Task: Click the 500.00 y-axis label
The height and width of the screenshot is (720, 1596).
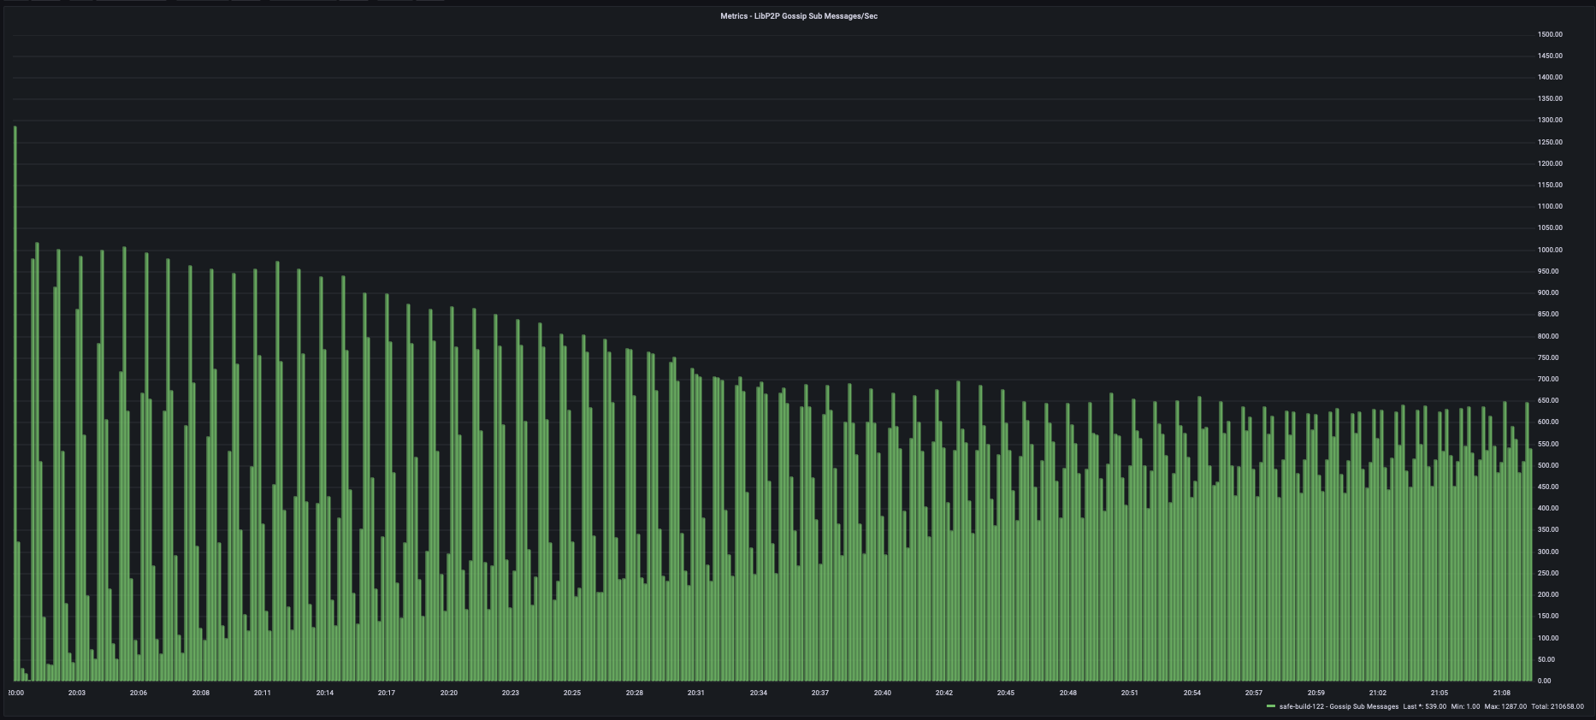Action: tap(1549, 465)
